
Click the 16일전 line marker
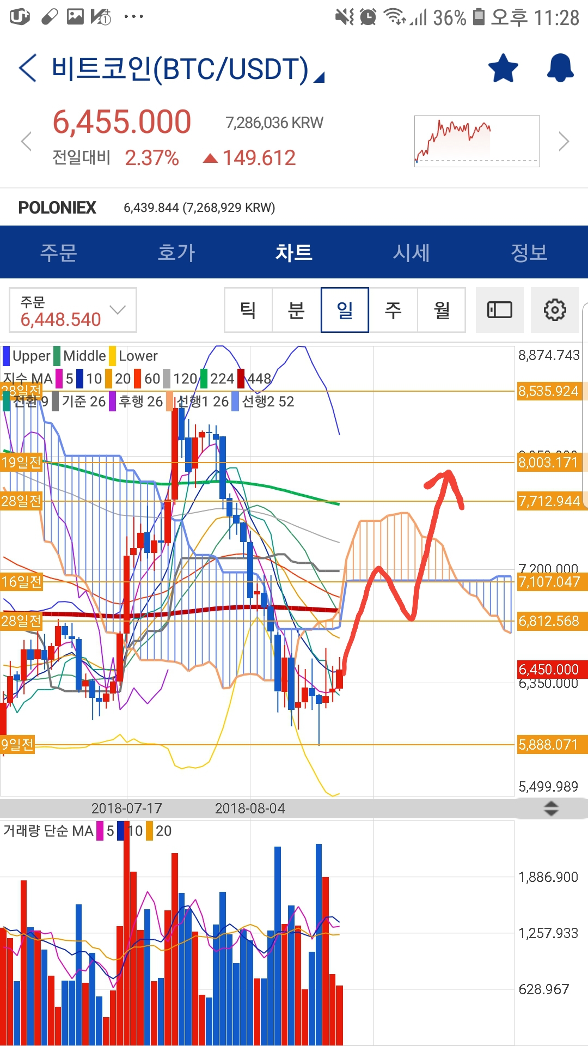(21, 582)
